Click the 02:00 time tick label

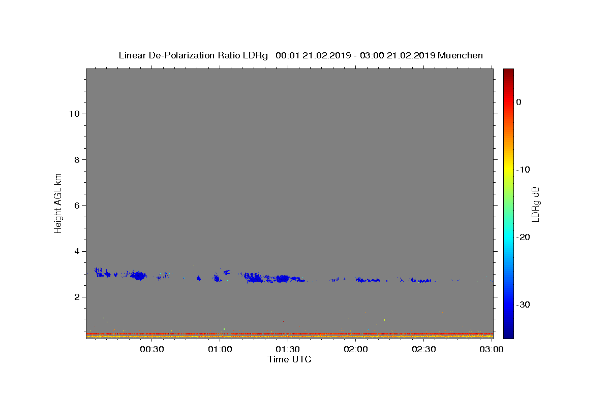coord(356,349)
